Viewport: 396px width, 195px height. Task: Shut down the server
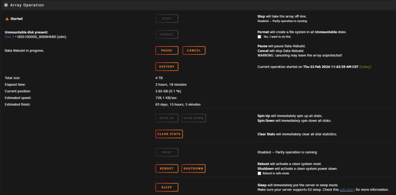point(194,169)
